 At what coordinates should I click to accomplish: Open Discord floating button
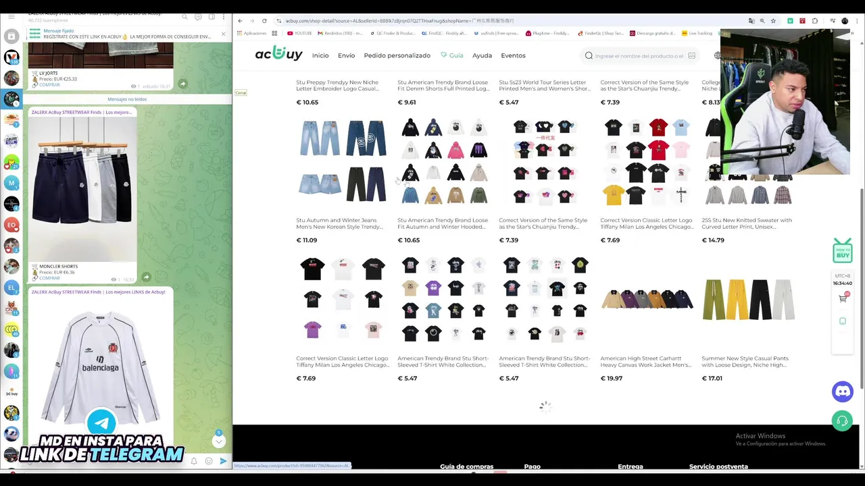click(x=842, y=391)
